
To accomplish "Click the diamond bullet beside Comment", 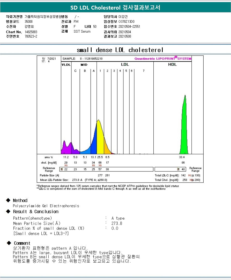I will point(9,243).
